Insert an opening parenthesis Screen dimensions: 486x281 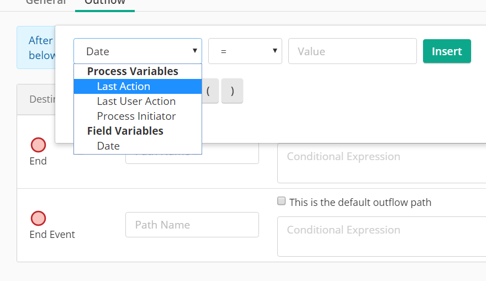[x=208, y=91]
